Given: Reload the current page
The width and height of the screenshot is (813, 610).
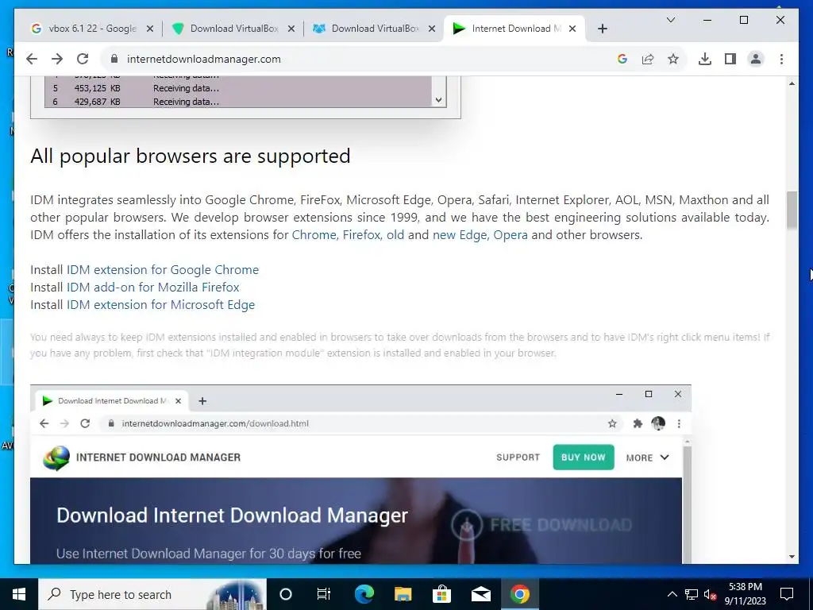Looking at the screenshot, I should coord(83,59).
